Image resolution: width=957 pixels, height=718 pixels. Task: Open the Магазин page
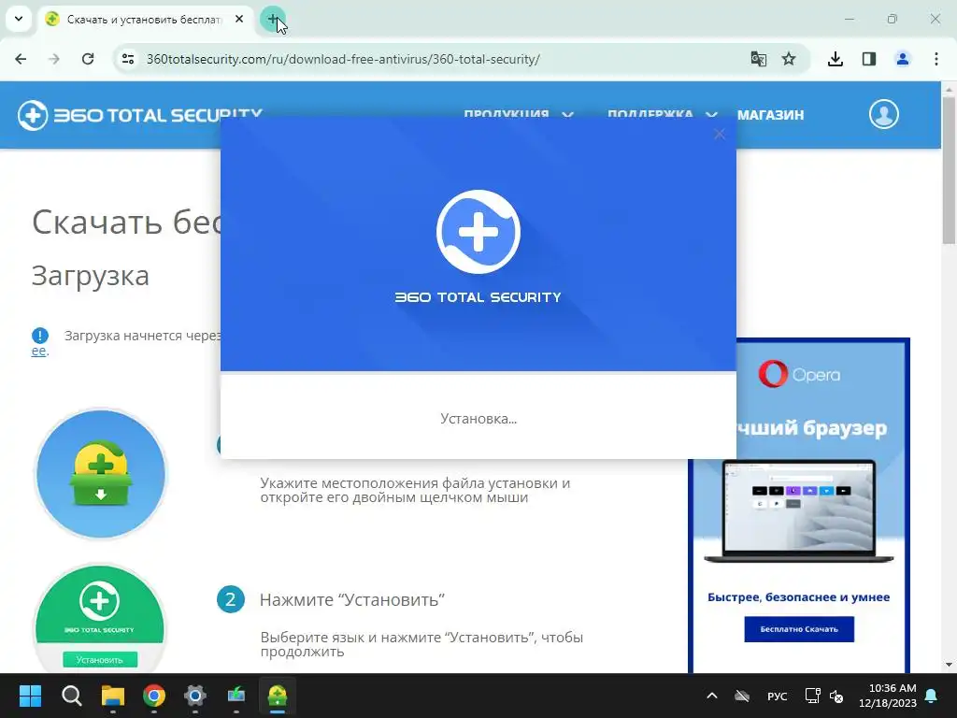(770, 115)
